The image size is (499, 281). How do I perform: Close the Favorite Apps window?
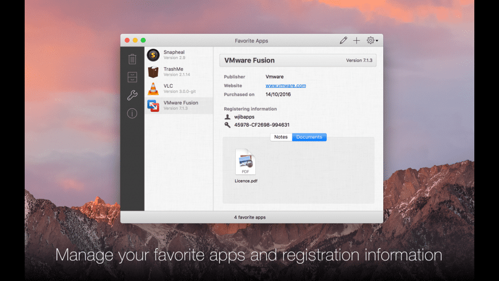[x=127, y=40]
